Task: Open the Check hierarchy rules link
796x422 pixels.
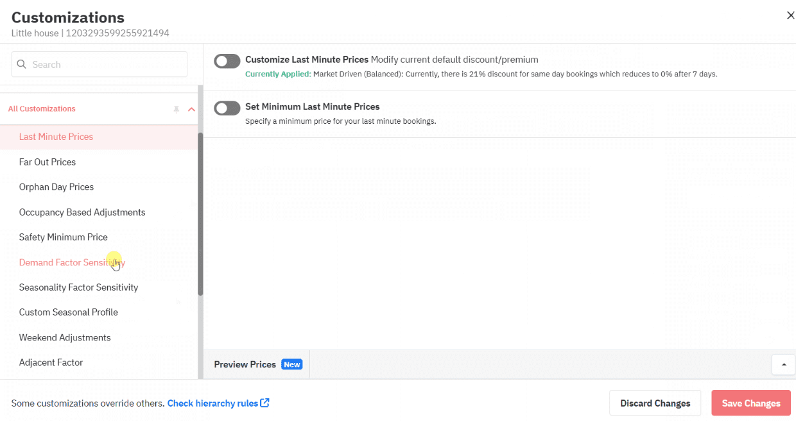Action: coord(213,403)
